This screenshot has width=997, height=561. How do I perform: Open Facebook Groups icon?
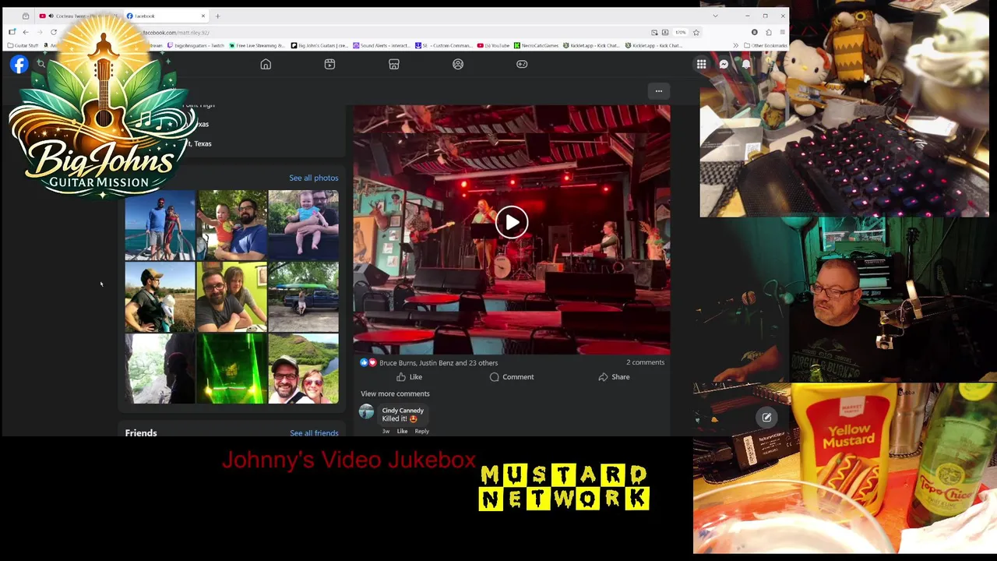coord(458,65)
